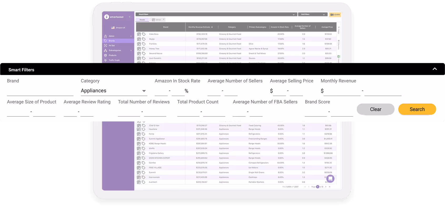
Task: Go to previous page arrow
Action: coord(309,187)
